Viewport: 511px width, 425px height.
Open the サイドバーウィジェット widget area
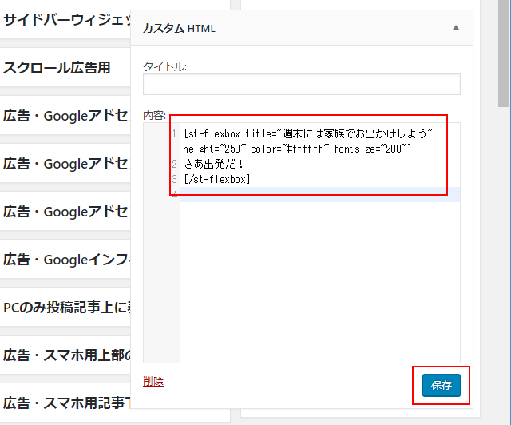coord(65,20)
